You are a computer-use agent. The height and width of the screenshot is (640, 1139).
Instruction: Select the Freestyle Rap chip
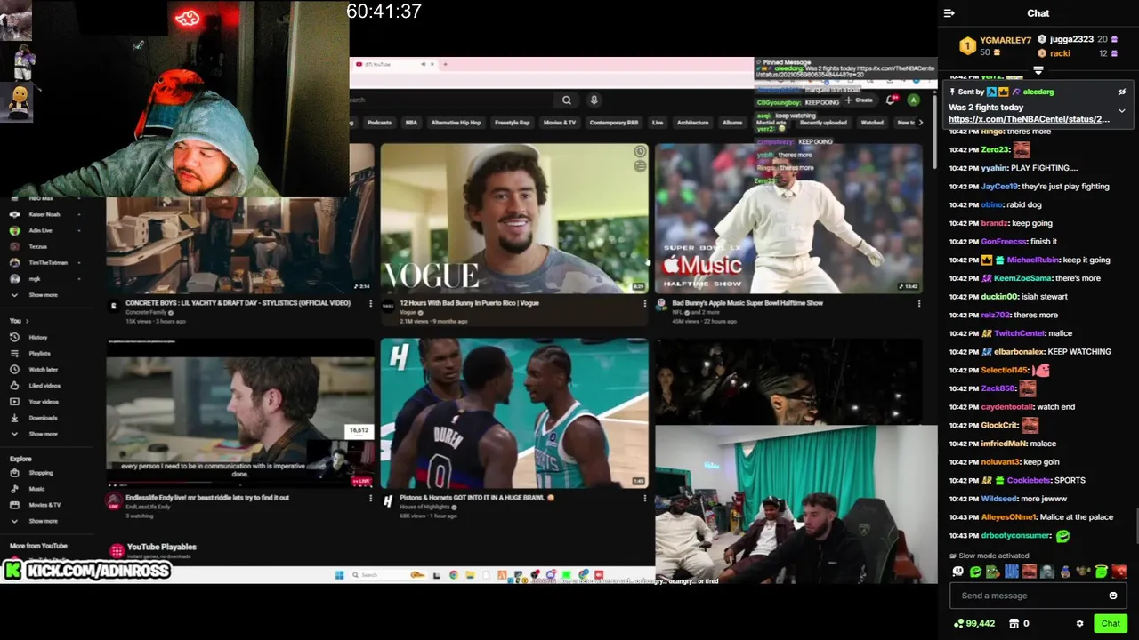[512, 123]
